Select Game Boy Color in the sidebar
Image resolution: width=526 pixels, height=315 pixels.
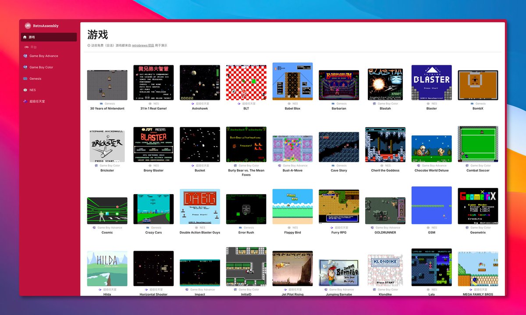[x=41, y=67]
